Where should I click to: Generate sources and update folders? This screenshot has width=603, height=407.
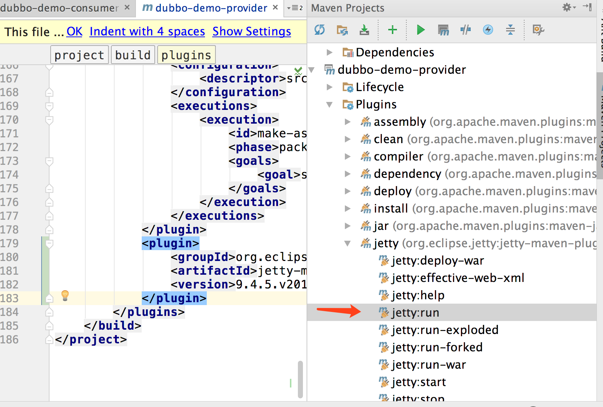coord(342,30)
